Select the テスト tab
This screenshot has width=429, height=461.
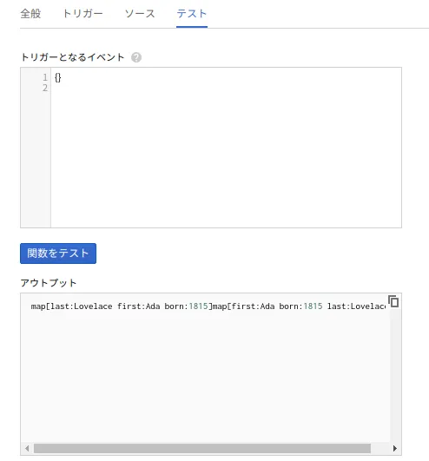click(x=192, y=14)
